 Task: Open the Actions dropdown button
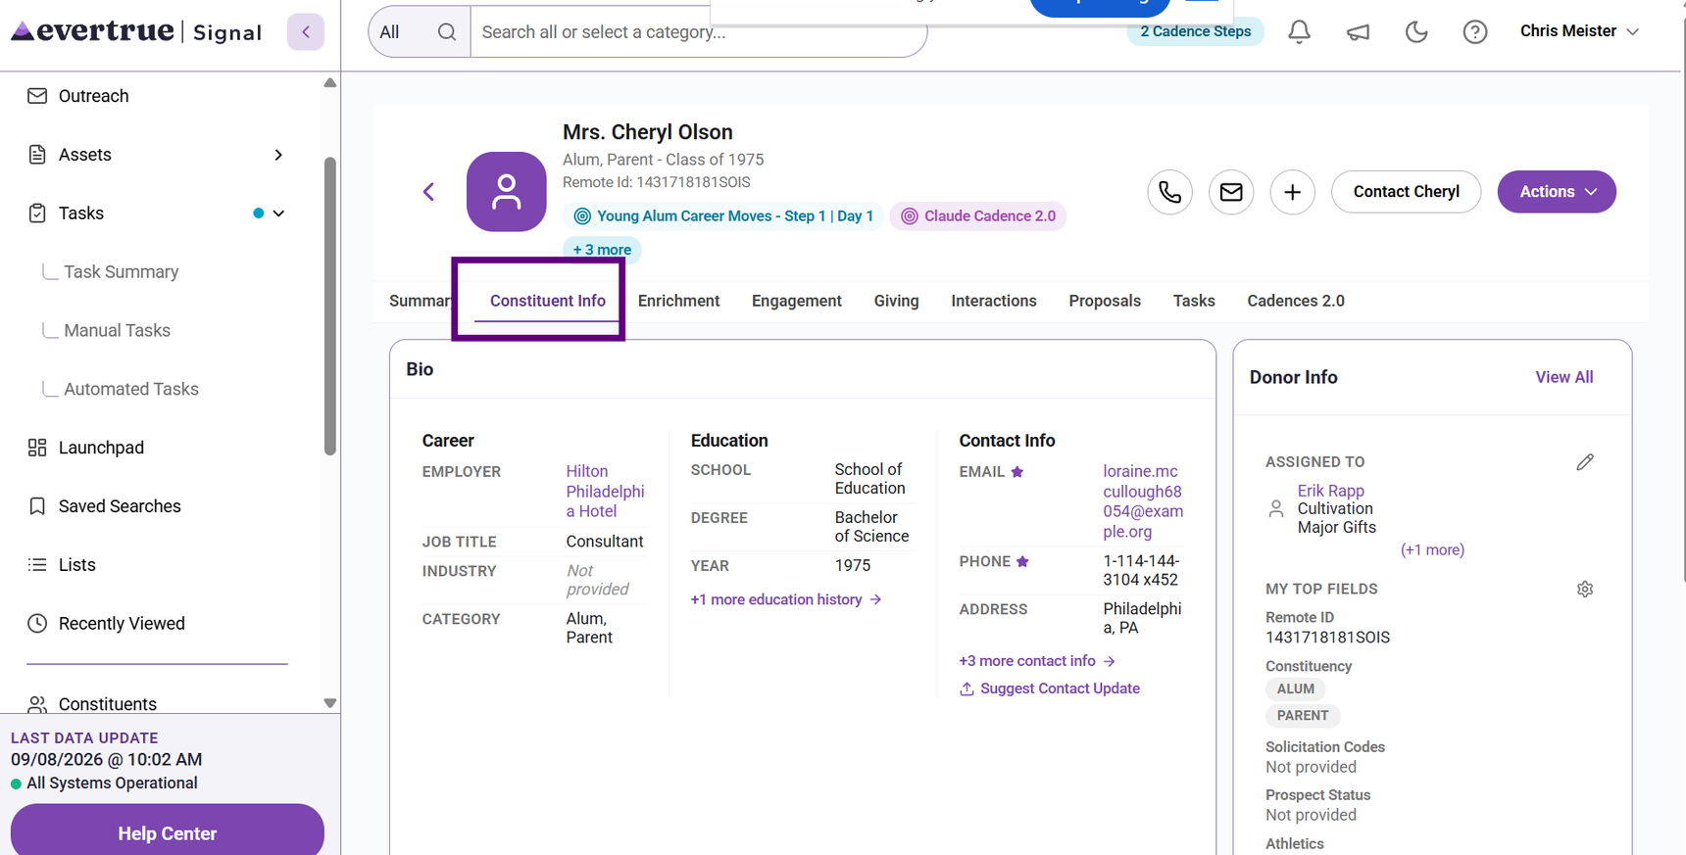(x=1557, y=192)
